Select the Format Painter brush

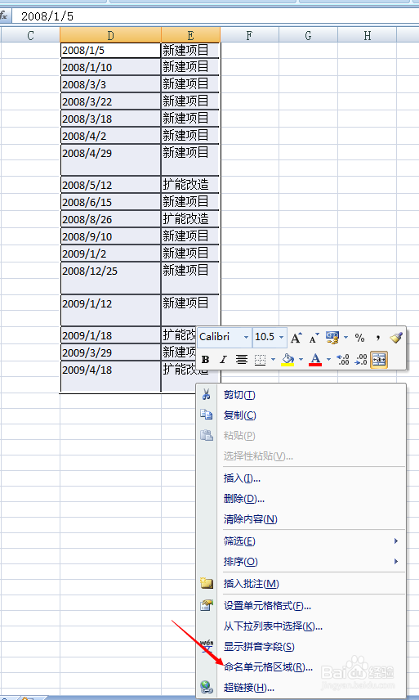coord(396,338)
